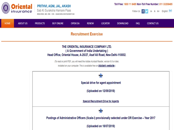Go to the HOME tab
174x130 pixels.
7,23
